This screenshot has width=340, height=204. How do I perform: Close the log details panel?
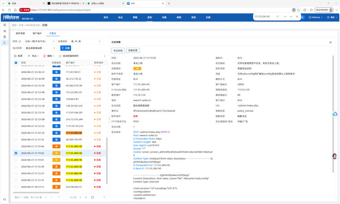pos(330,42)
